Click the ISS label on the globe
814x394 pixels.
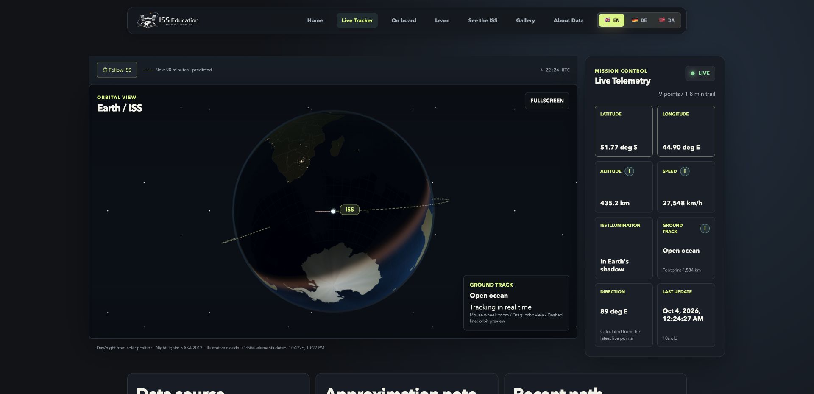(350, 210)
